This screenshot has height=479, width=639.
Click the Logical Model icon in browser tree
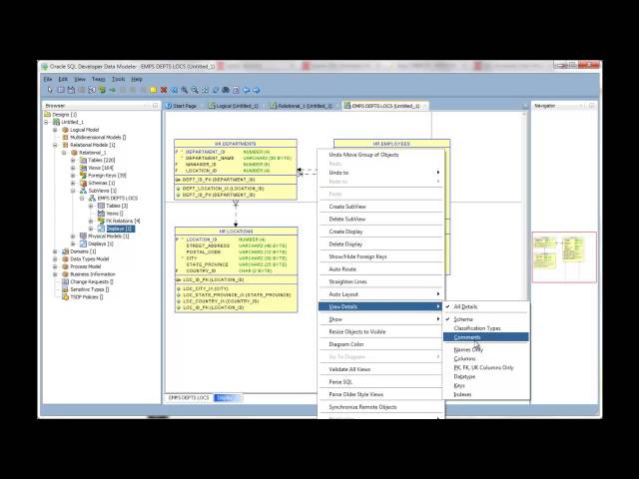(65, 130)
